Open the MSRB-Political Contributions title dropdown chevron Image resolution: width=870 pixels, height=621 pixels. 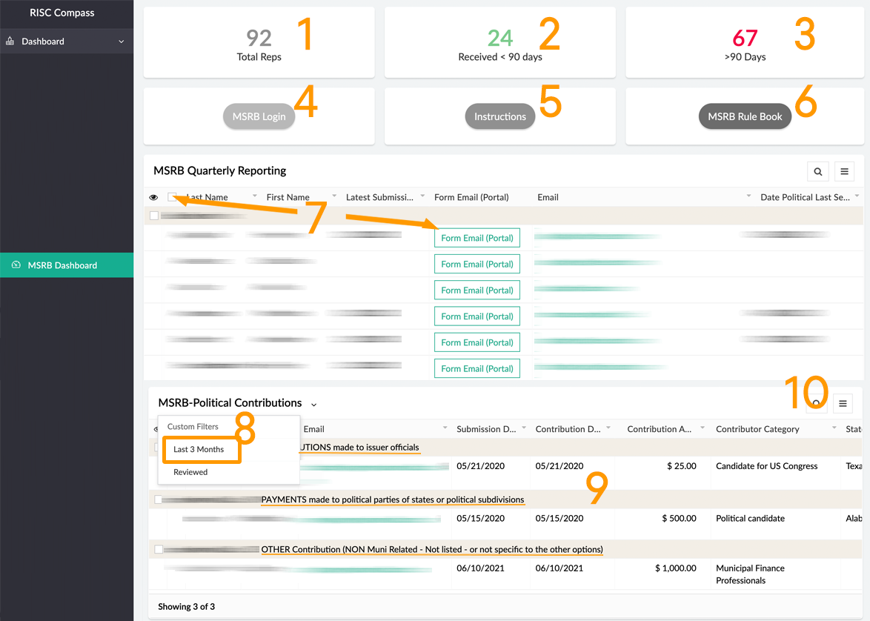tap(314, 405)
